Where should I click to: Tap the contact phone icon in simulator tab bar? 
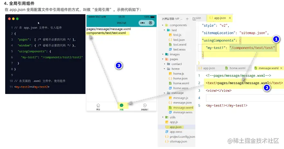(x=145, y=106)
